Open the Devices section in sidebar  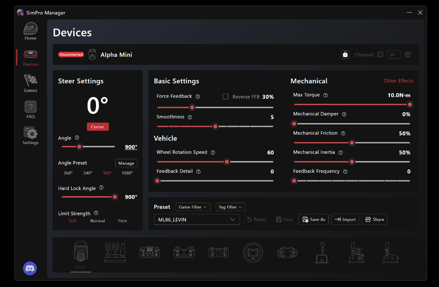(x=30, y=58)
